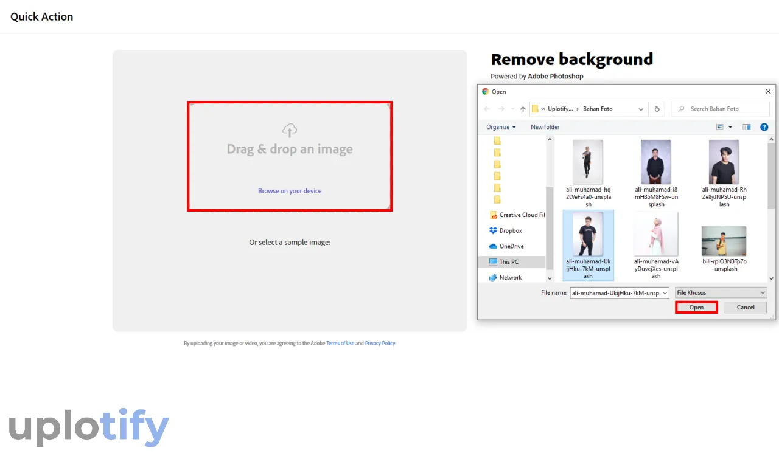Click the cloud upload icon
This screenshot has height=456, width=779.
(290, 130)
